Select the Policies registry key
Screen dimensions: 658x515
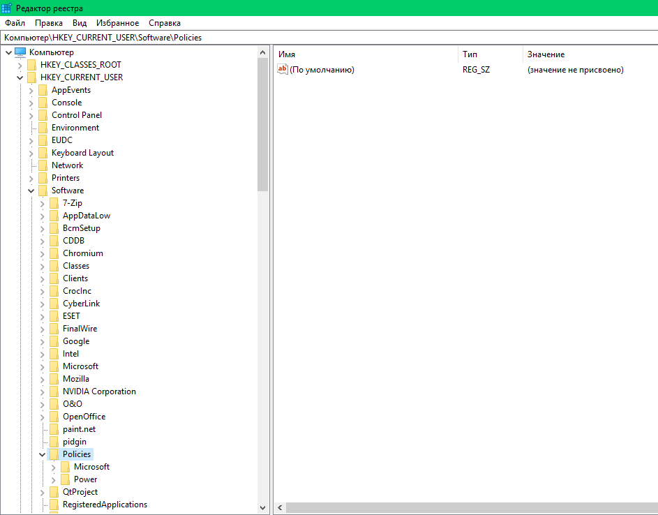(x=77, y=454)
